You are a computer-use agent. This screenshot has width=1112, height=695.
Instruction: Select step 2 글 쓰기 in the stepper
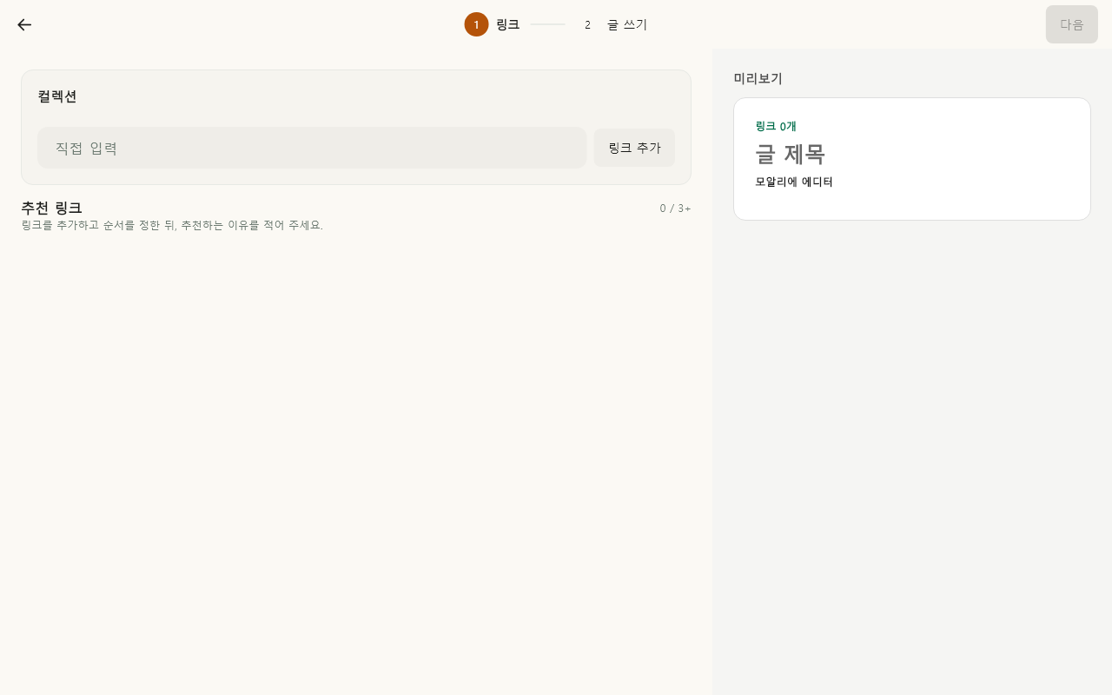coord(612,24)
